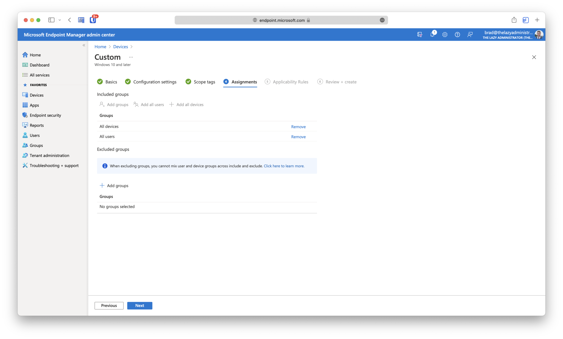The width and height of the screenshot is (563, 339).
Task: Click the No groups selected text
Action: 117,207
